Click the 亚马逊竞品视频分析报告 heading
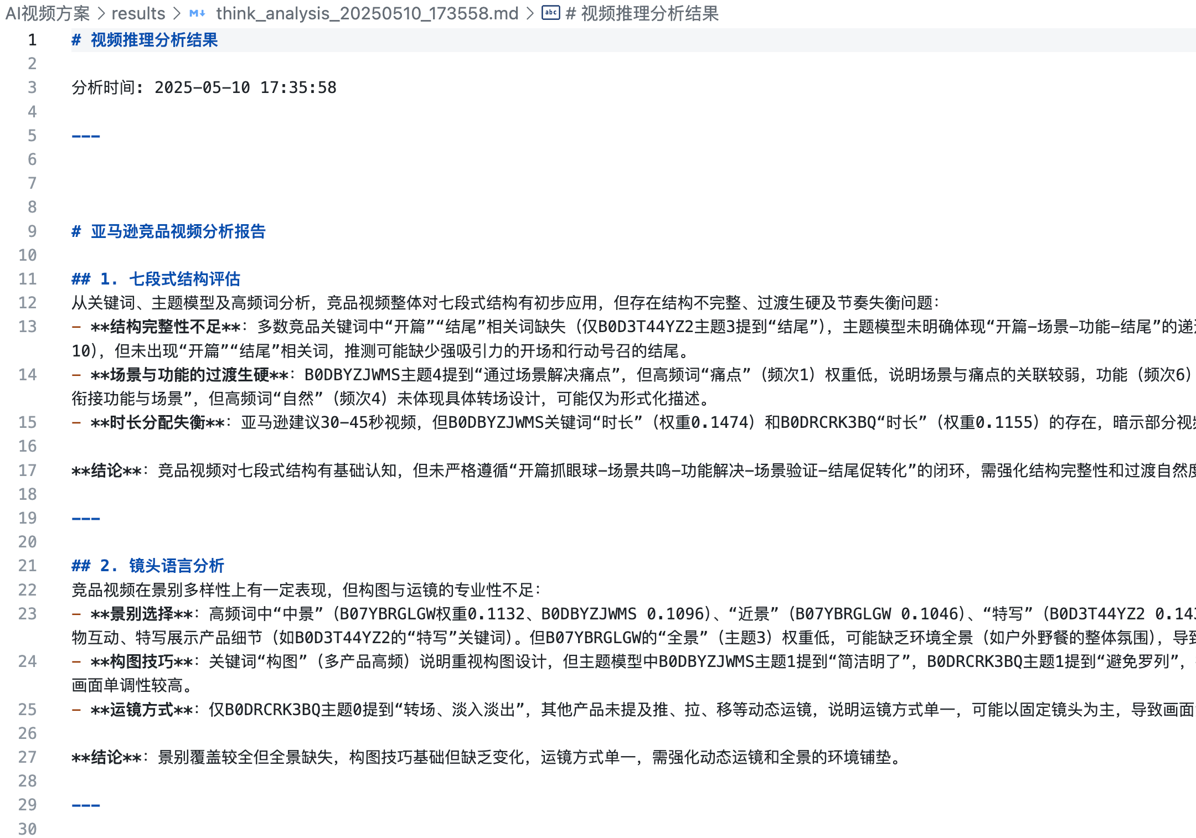The height and width of the screenshot is (838, 1196). coord(178,231)
